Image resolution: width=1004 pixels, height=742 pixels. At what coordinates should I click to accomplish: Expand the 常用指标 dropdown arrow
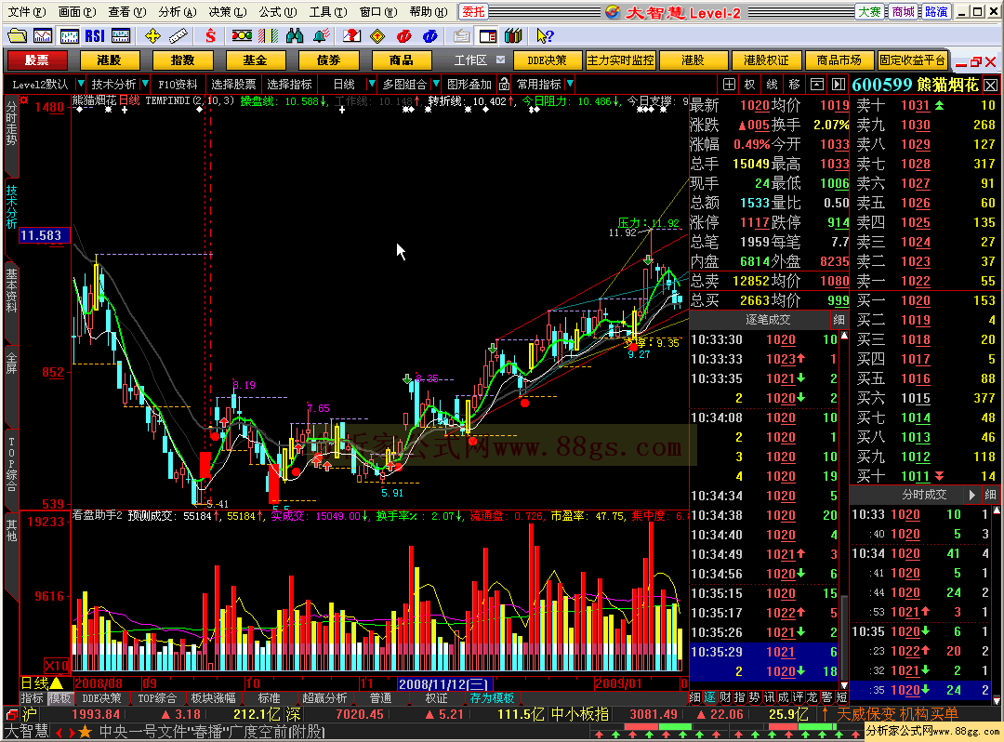[x=570, y=84]
